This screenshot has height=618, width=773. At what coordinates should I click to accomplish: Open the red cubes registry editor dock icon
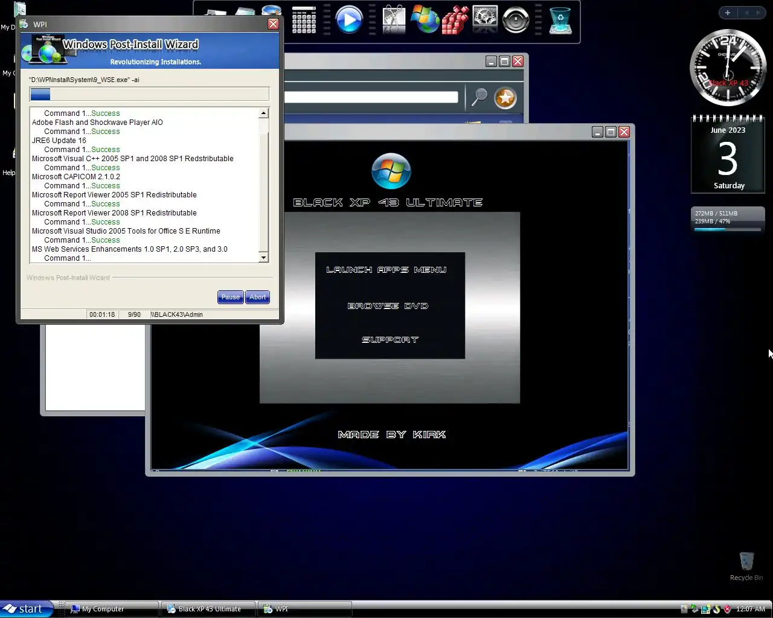(x=455, y=20)
